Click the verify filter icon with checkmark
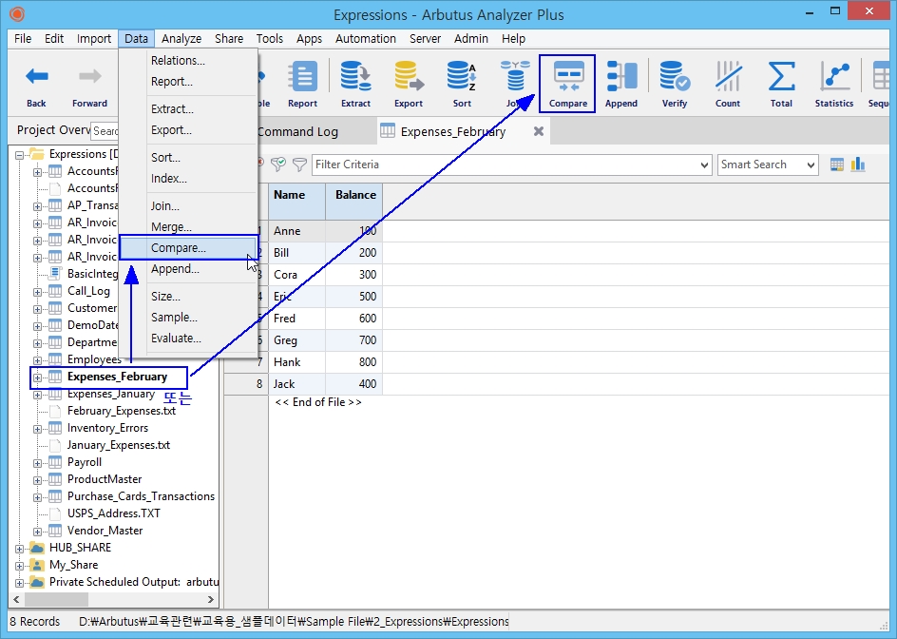 point(278,165)
